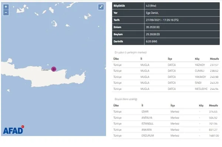Click the distance value 244.94

[x=214, y=89]
